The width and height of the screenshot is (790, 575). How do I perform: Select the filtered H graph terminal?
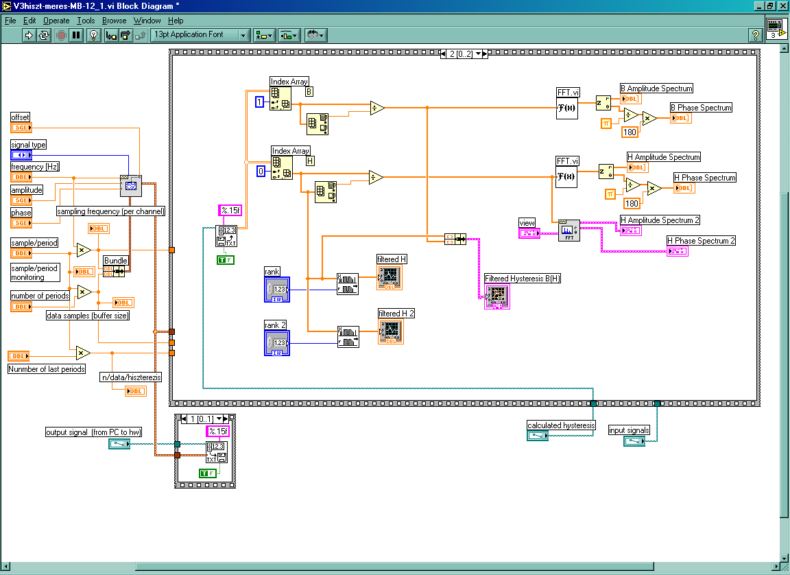[x=390, y=277]
